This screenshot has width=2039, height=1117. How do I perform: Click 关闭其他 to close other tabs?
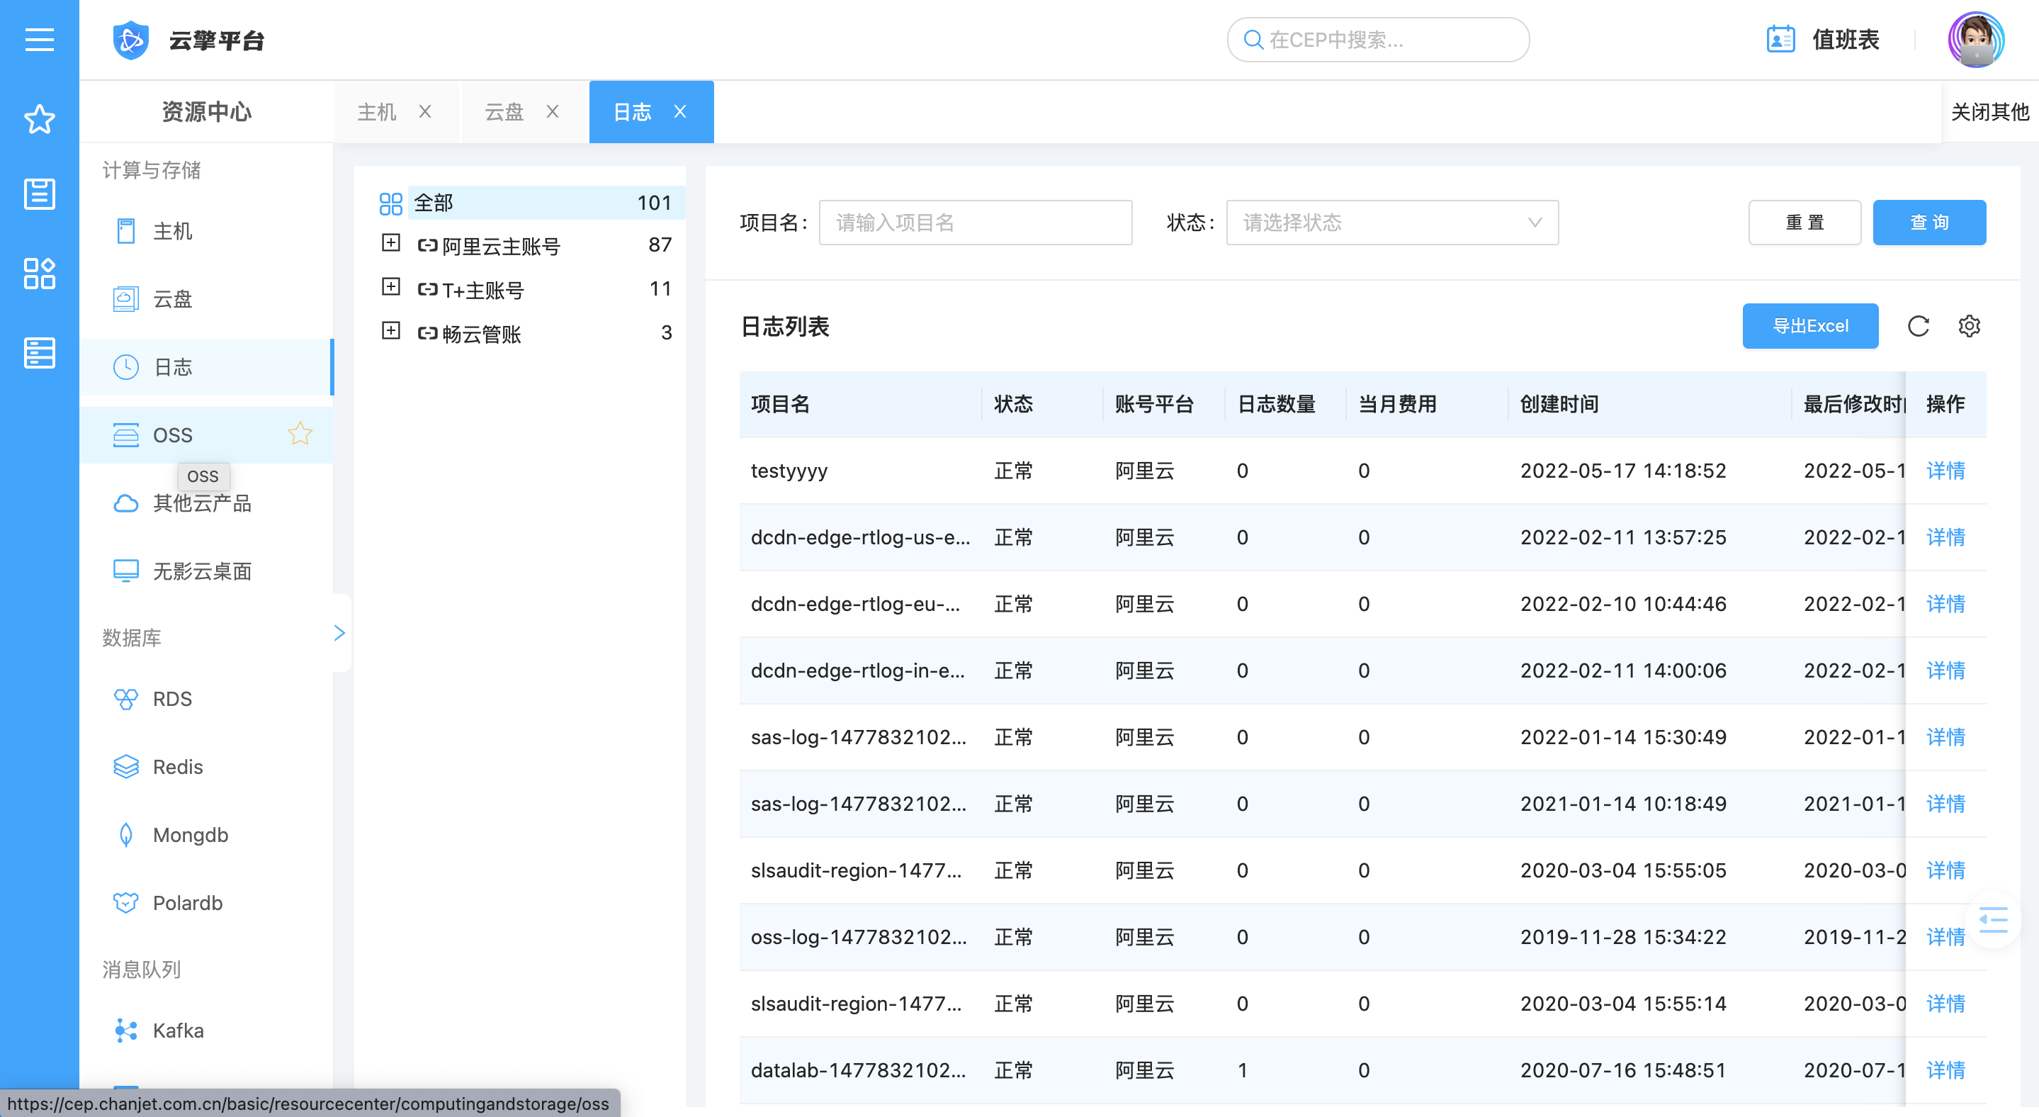tap(1990, 111)
